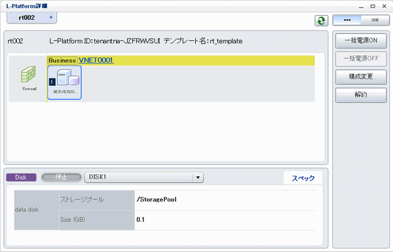Click the Business segment label

coord(62,61)
